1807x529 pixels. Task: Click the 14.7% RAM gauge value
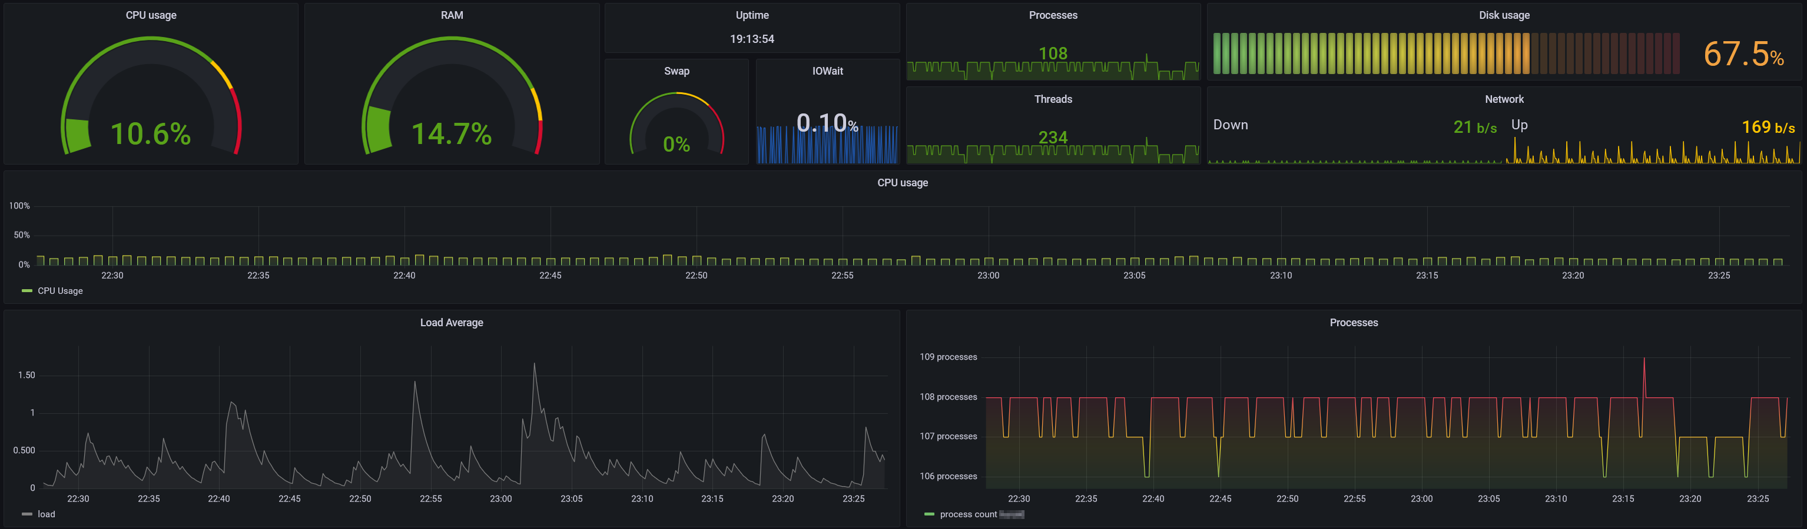tap(452, 133)
